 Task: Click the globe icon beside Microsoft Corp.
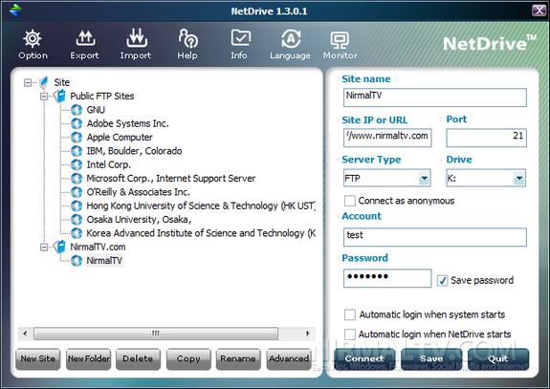click(x=77, y=178)
